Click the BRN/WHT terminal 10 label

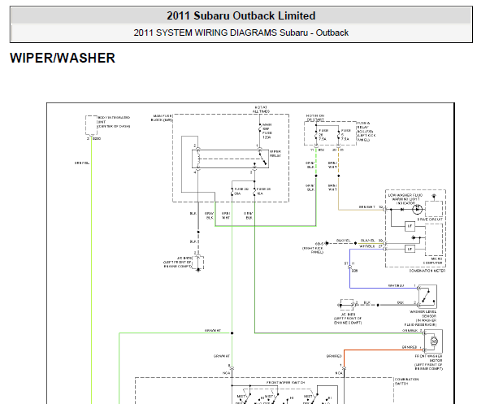[x=371, y=207]
